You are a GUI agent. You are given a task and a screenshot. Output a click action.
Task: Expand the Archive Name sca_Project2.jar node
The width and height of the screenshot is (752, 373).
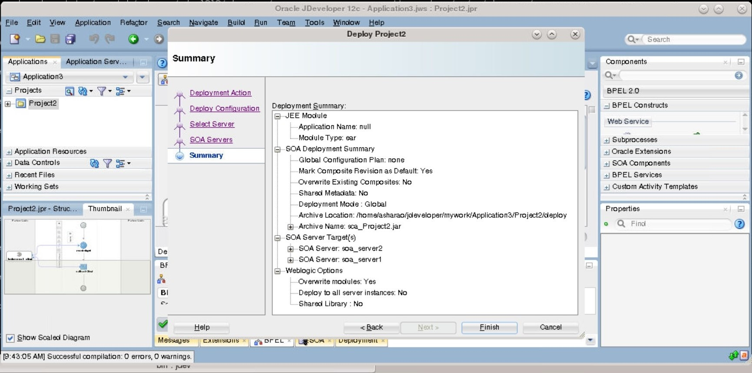(x=291, y=227)
